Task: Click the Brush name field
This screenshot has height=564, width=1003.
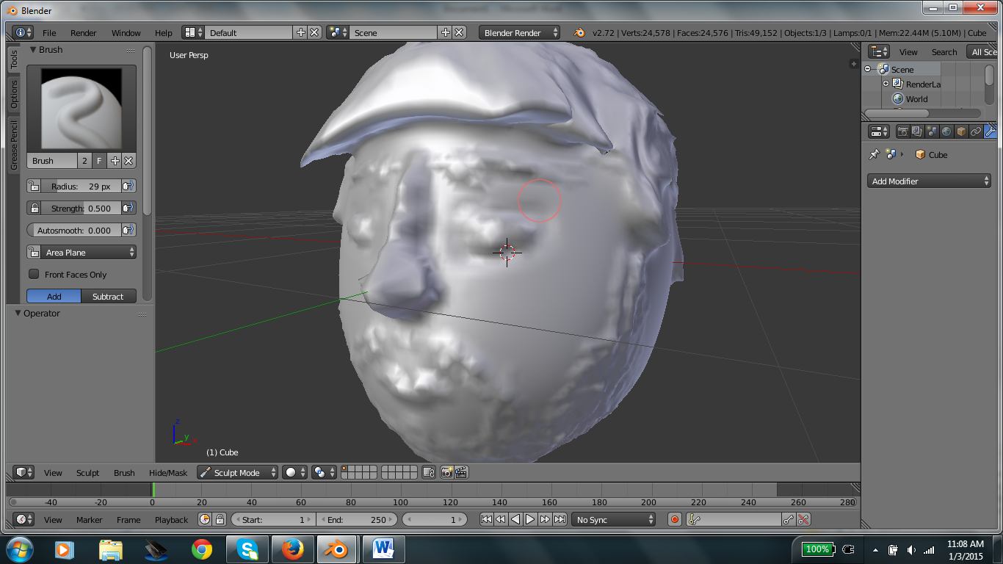Action: [x=53, y=161]
